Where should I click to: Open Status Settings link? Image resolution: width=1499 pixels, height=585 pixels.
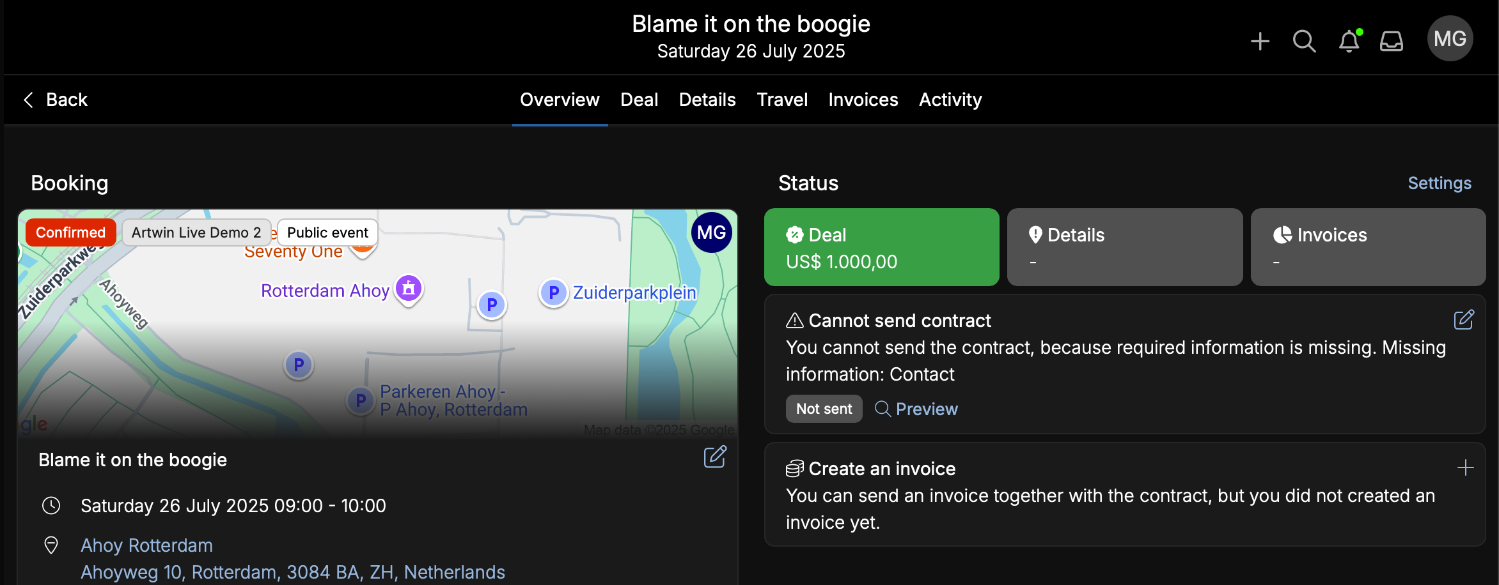(1440, 183)
